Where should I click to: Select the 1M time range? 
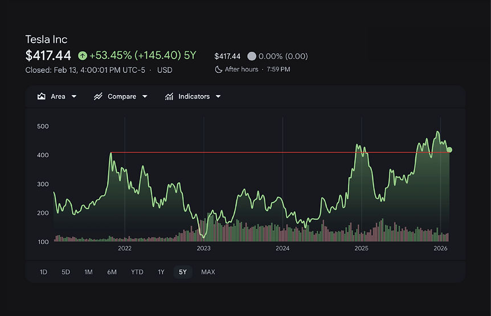[x=89, y=272]
